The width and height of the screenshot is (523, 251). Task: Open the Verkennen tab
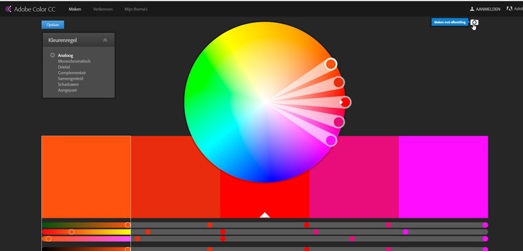point(103,9)
